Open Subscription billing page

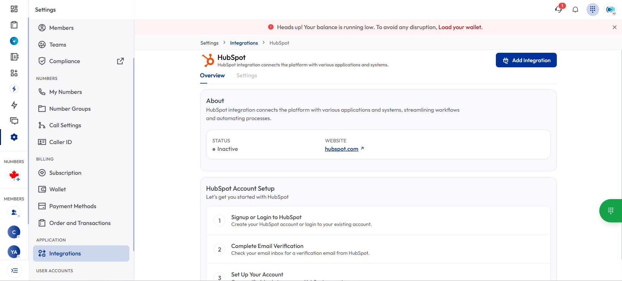coord(81,173)
